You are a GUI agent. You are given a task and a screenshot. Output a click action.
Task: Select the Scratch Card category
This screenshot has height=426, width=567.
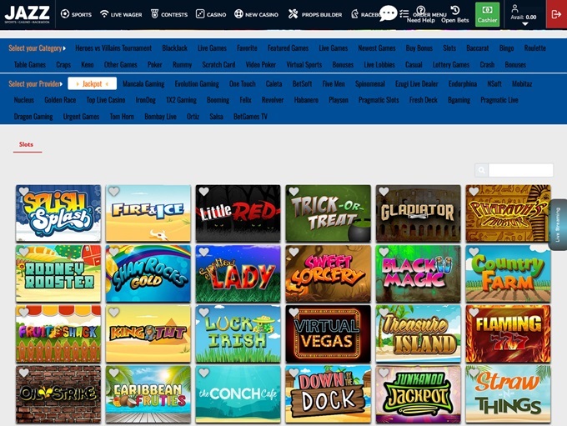218,65
